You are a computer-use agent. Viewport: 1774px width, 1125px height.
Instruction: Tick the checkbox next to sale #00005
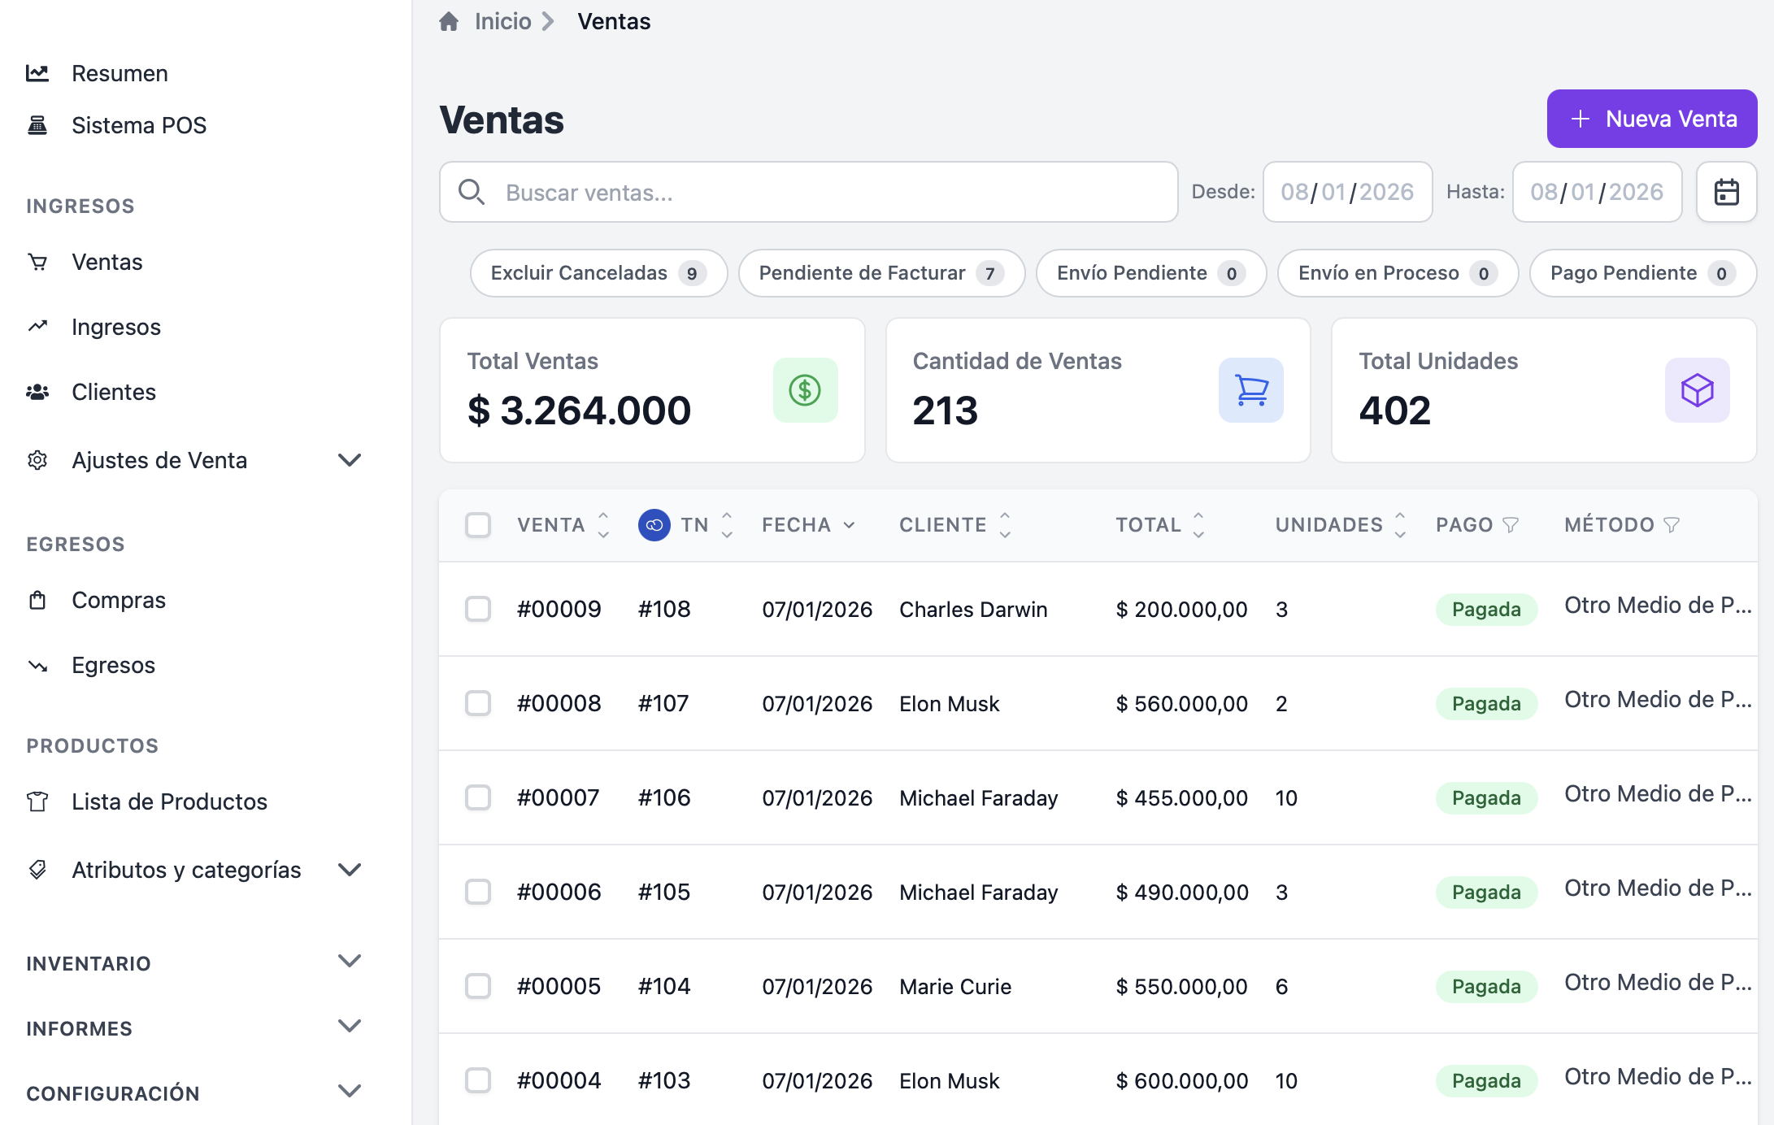coord(478,986)
